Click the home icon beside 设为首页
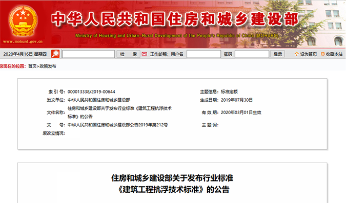 (297, 54)
